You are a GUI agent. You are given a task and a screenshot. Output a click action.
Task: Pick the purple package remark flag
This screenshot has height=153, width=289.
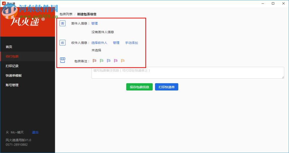pos(116,61)
